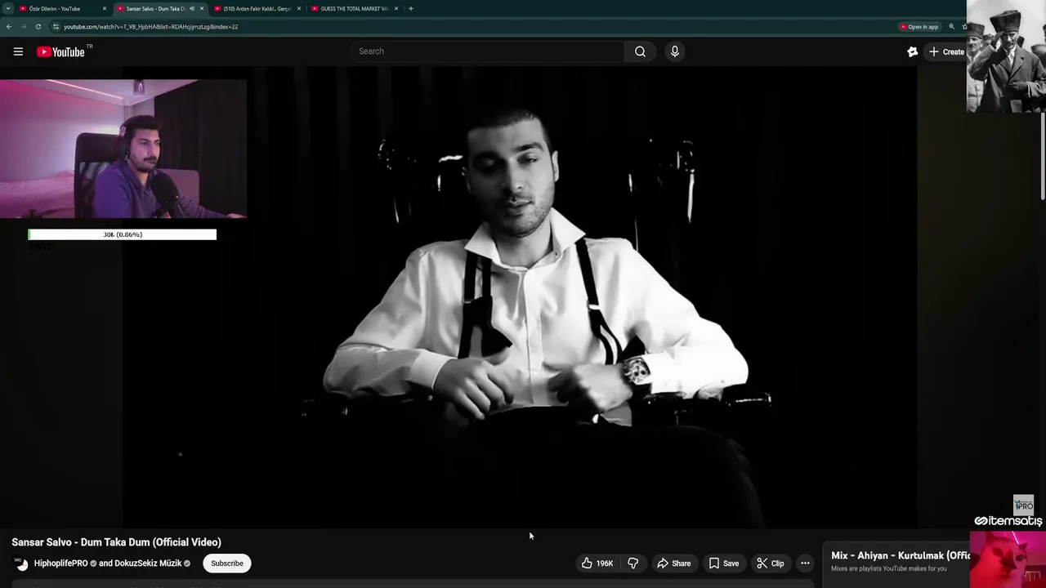Open the three-dot more actions menu

pyautogui.click(x=805, y=563)
